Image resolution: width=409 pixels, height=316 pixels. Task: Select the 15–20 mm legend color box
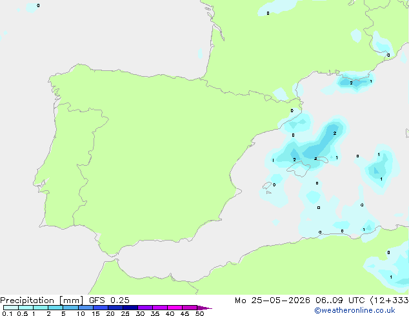click(x=101, y=308)
